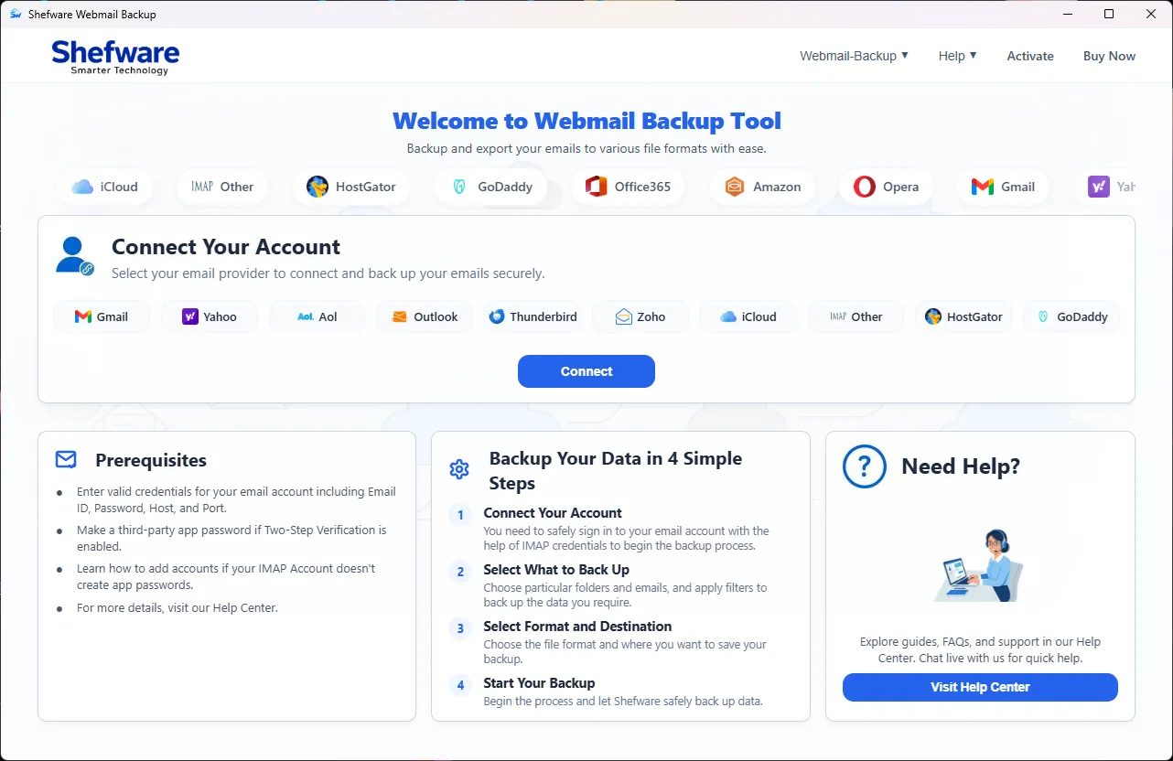
Task: Maximize the Shefware Webmail Backup window
Action: 1109,14
